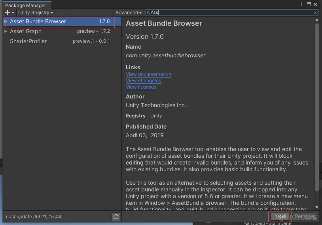Click the preview.1 - 0.0.1 version label
Viewport: 322px width, 225px height.
(x=91, y=41)
